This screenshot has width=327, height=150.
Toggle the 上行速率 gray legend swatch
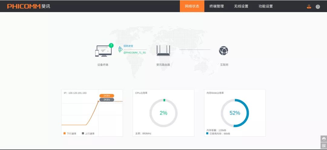(83, 133)
